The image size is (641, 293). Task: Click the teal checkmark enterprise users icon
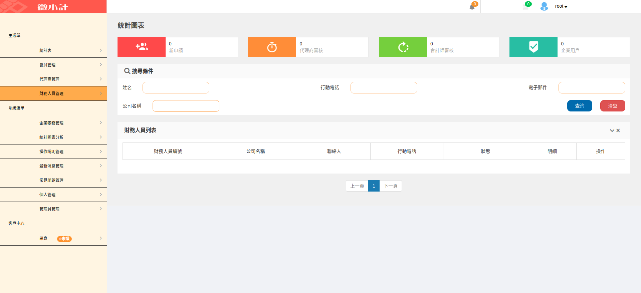[533, 47]
